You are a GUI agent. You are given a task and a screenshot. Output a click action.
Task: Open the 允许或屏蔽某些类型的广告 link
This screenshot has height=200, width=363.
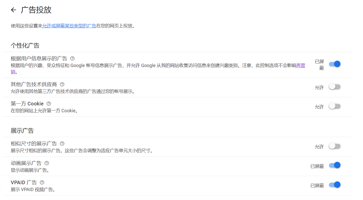(69, 26)
